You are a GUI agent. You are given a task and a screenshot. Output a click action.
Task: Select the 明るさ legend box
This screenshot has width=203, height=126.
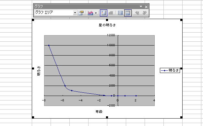170,70
